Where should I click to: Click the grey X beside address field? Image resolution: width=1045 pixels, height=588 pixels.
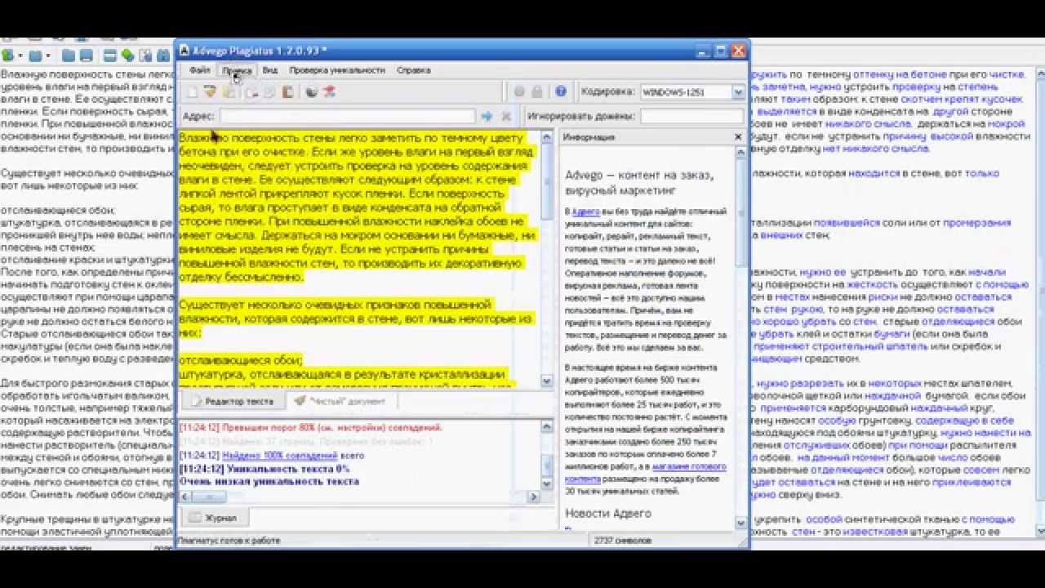click(506, 117)
